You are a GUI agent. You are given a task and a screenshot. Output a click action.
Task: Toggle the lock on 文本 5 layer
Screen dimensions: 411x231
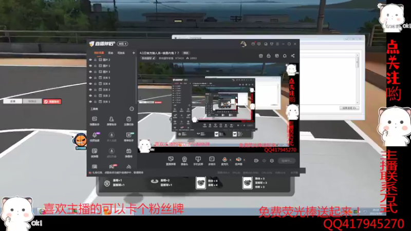click(x=96, y=78)
